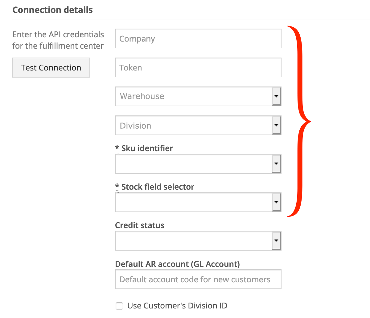Image resolution: width=370 pixels, height=318 pixels.
Task: Click the Default AR account input
Action: (x=198, y=279)
